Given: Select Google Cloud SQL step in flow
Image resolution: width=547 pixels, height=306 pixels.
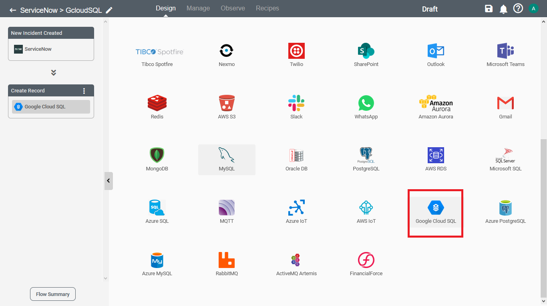Looking at the screenshot, I should pyautogui.click(x=51, y=107).
